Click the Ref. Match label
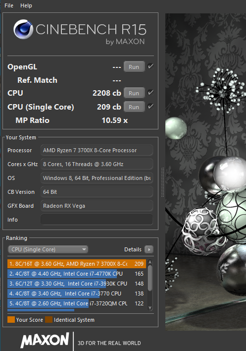 tap(37, 80)
